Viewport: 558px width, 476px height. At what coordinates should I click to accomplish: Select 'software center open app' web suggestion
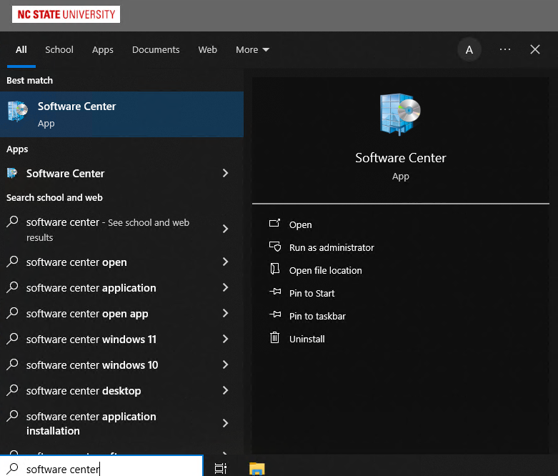click(x=87, y=314)
